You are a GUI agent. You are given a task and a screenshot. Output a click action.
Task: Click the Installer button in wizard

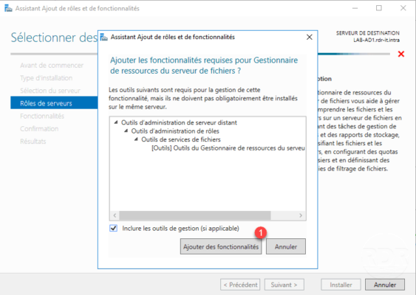pyautogui.click(x=341, y=285)
